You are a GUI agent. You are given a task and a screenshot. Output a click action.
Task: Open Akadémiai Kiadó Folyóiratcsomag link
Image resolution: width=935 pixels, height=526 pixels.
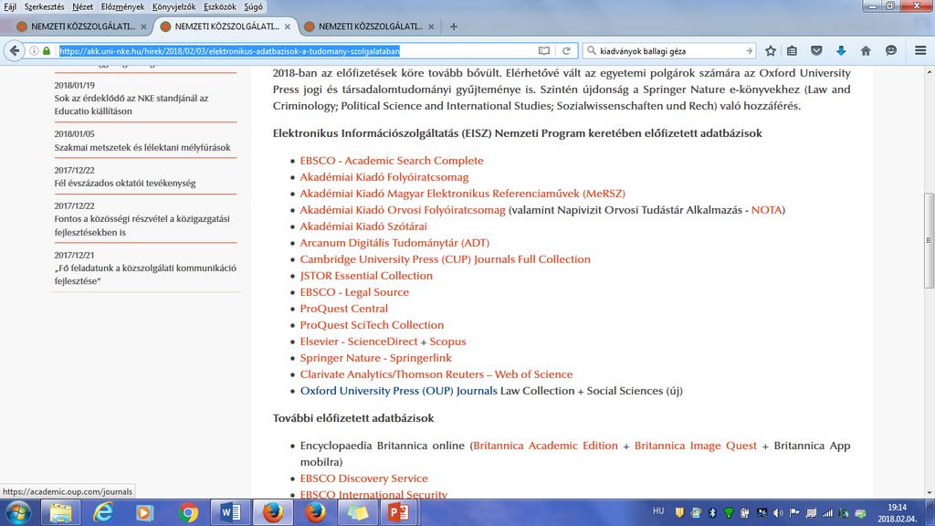click(384, 177)
